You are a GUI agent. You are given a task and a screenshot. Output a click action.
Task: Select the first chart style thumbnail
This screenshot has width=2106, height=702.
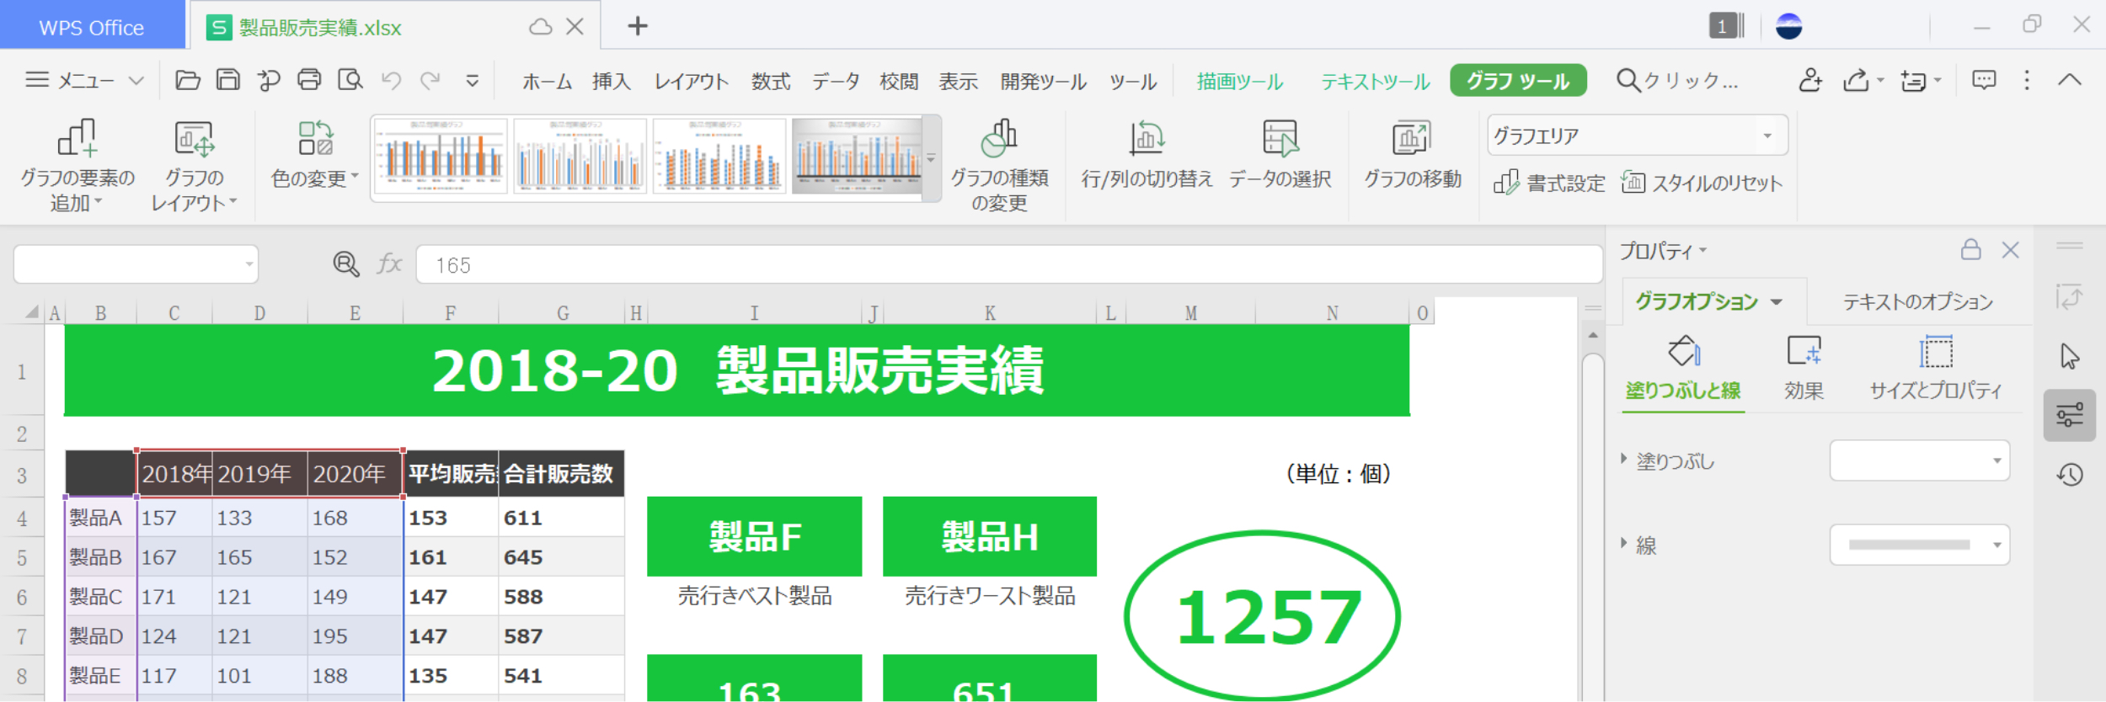pyautogui.click(x=441, y=157)
